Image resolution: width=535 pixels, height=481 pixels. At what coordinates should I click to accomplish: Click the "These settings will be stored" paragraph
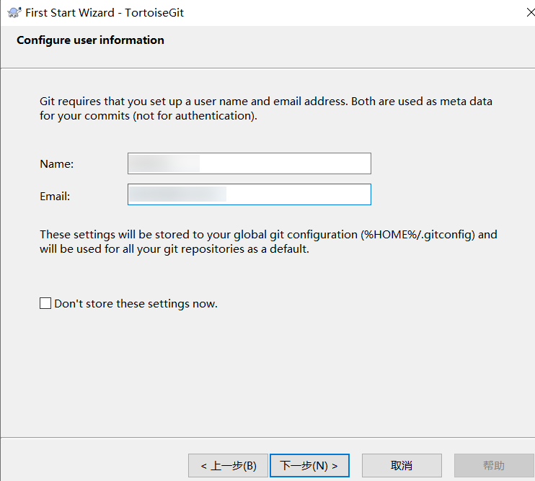tap(268, 241)
